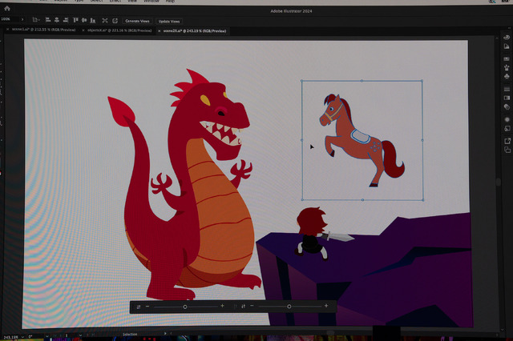513x341 pixels.
Task: Click the horizontal align center icon
Action: tap(57, 20)
